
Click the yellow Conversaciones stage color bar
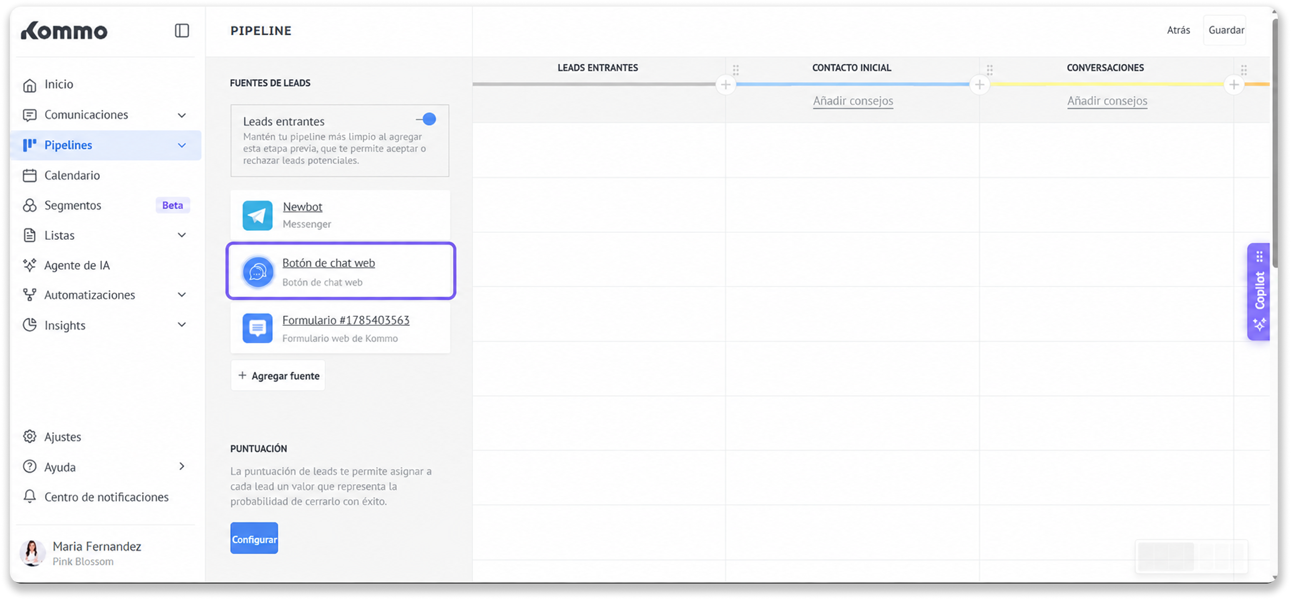pos(1107,84)
